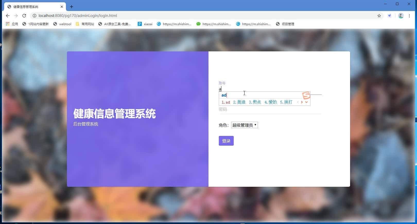Screen dimensions: 417x224
Task: Click the browser back arrow
Action: point(8,16)
